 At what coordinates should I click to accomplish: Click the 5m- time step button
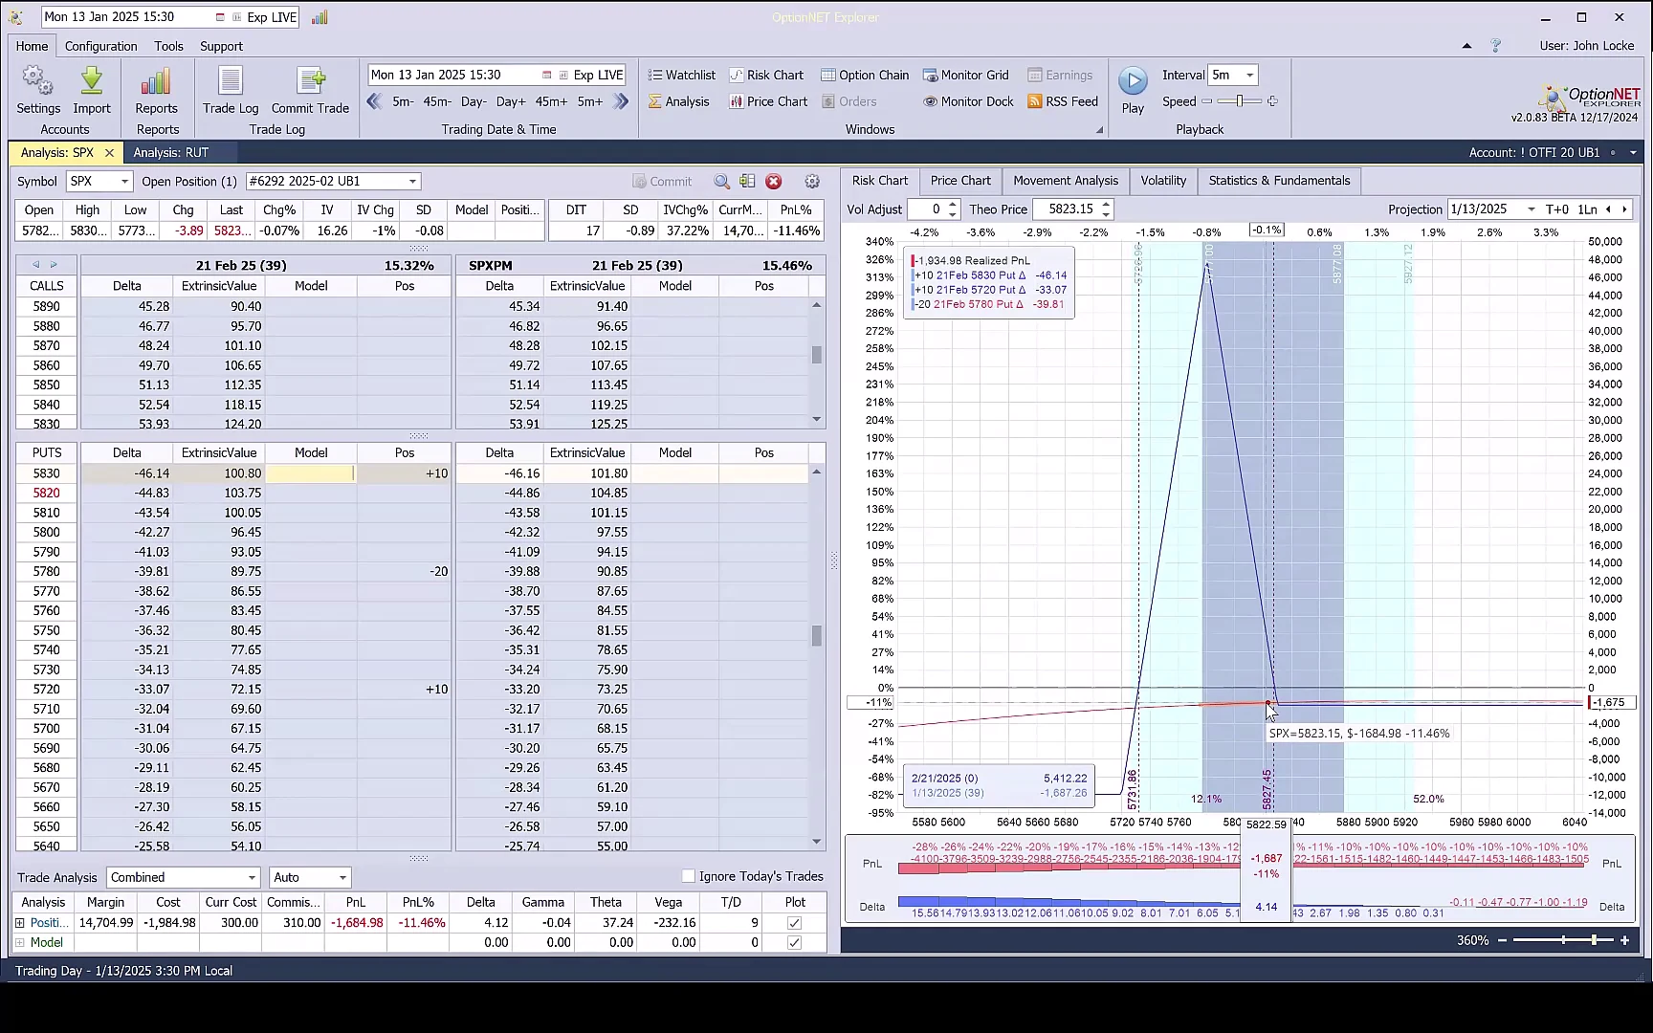pyautogui.click(x=403, y=101)
